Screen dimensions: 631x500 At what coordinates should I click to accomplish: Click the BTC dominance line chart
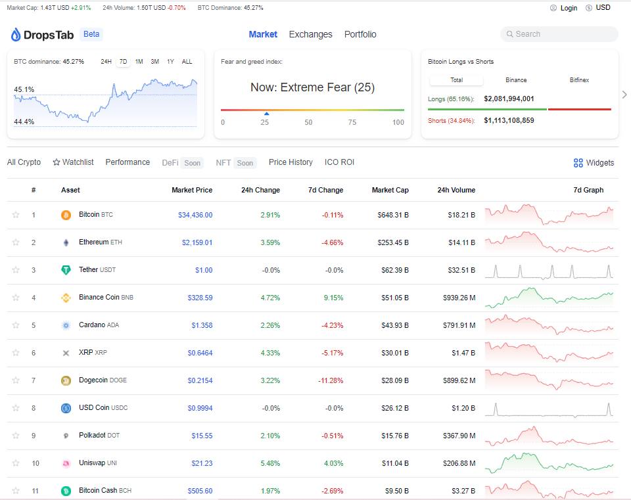(x=105, y=102)
